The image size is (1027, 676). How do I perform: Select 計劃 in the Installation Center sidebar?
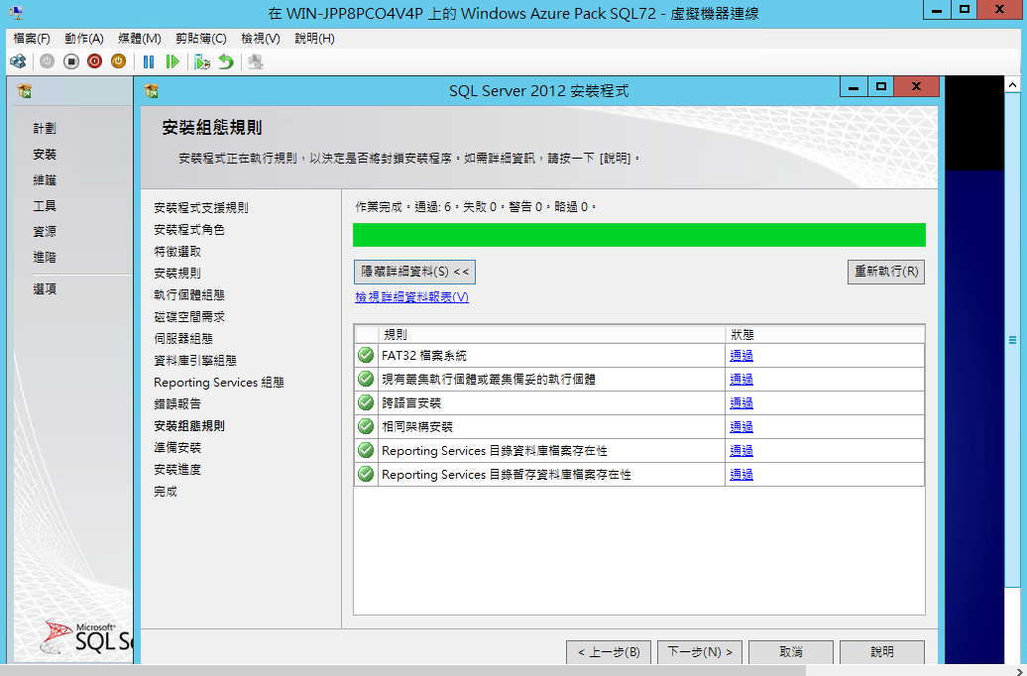click(x=45, y=129)
